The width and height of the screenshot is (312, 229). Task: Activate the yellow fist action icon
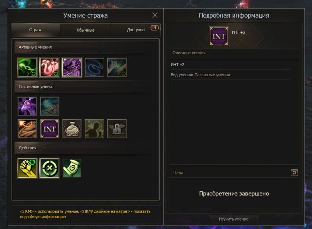click(27, 168)
